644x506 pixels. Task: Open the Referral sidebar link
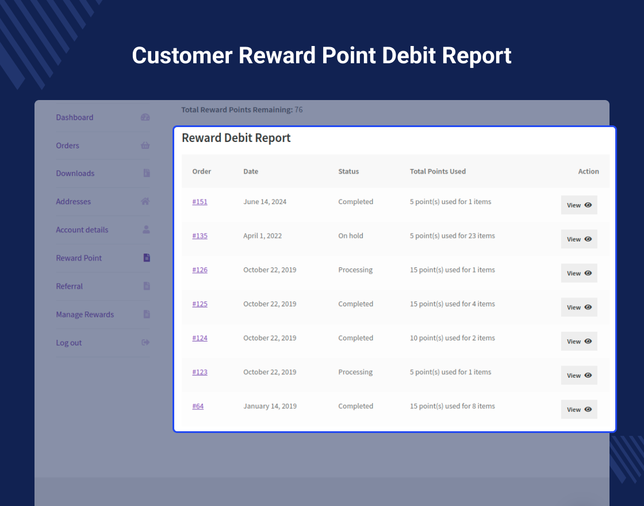tap(69, 286)
